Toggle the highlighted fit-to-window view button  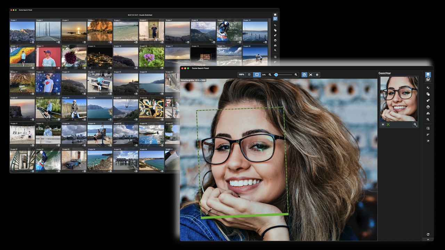[257, 75]
